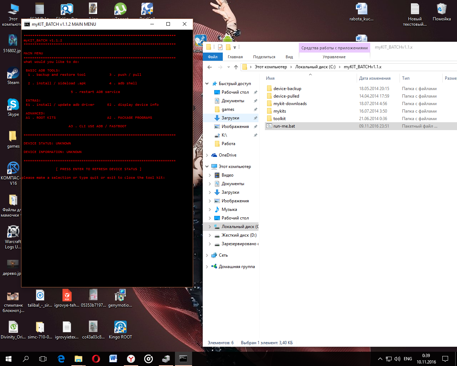Launch Microsoft Edge from taskbar
The image size is (457, 366).
click(61, 358)
